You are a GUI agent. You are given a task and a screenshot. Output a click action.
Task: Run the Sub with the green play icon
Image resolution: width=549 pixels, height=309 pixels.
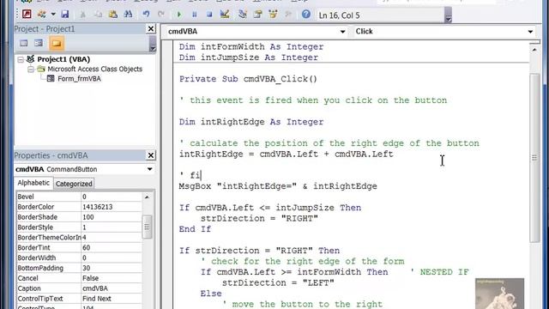tap(179, 15)
